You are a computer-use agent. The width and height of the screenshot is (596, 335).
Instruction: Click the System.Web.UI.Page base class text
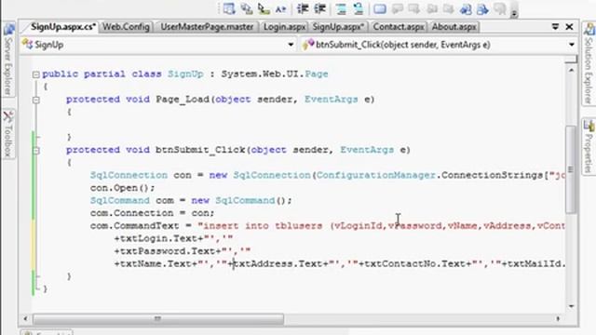(275, 74)
